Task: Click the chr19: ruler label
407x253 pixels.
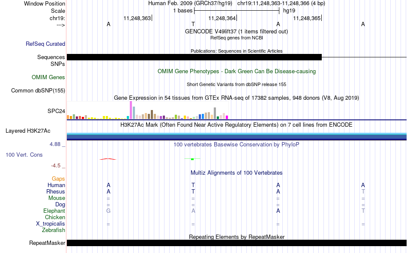Action: coord(57,18)
